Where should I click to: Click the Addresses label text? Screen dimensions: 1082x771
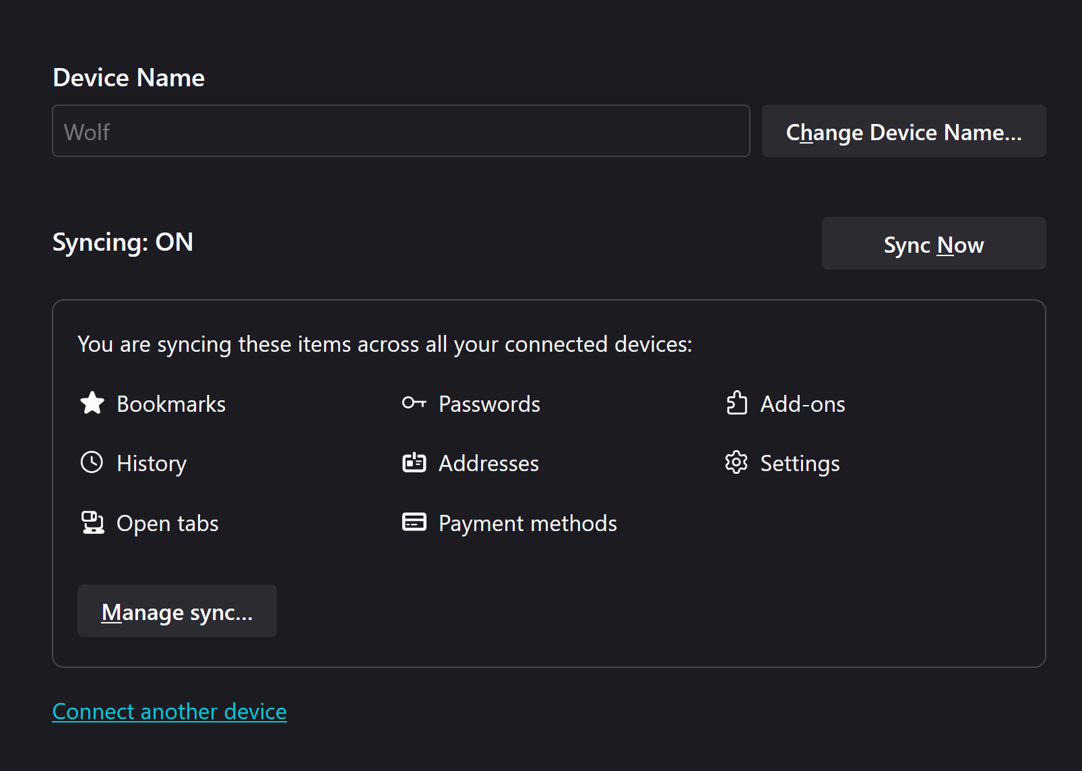(488, 464)
